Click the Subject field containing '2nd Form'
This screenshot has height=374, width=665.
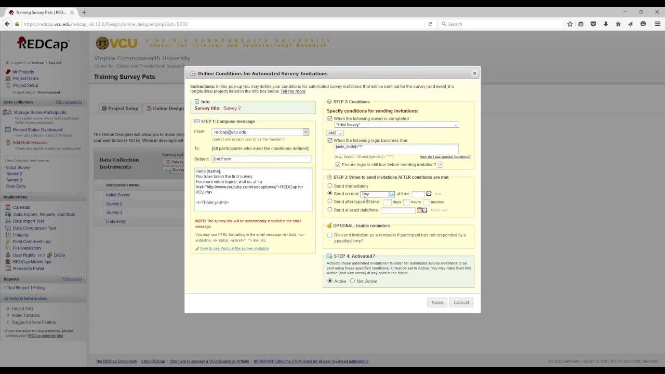point(261,158)
